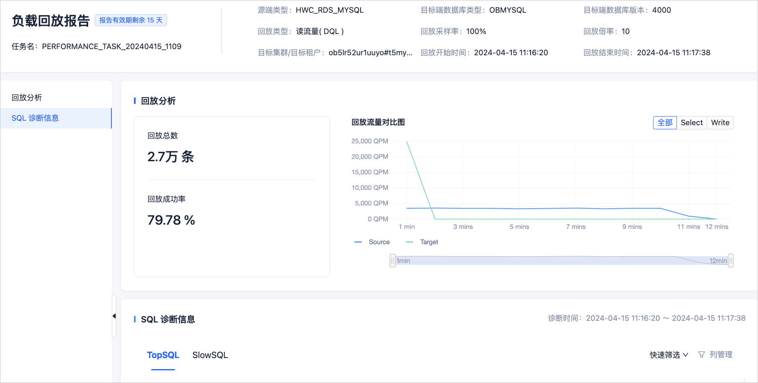
Task: Click the 列管理 button
Action: [x=715, y=355]
